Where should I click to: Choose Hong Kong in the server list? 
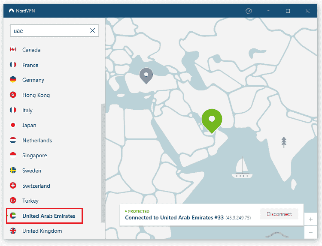pos(36,95)
